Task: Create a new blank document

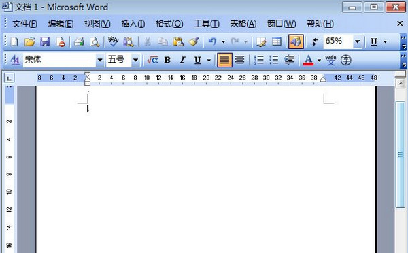Action: pos(14,41)
